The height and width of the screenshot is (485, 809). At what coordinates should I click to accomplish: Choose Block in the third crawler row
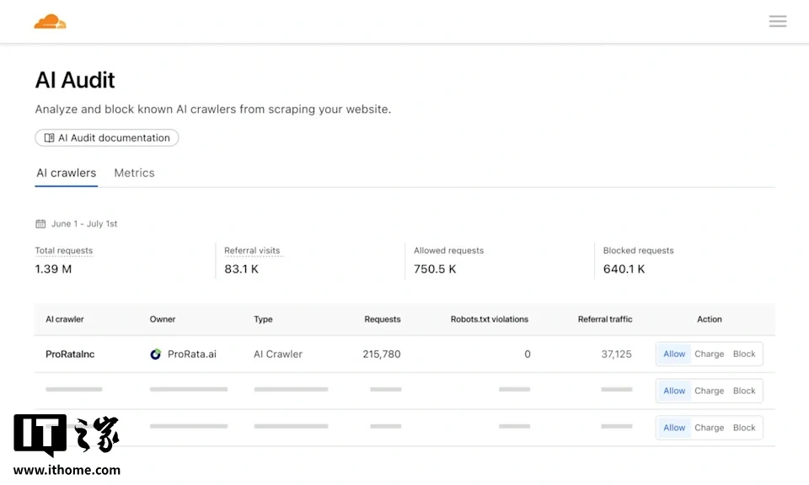(744, 428)
